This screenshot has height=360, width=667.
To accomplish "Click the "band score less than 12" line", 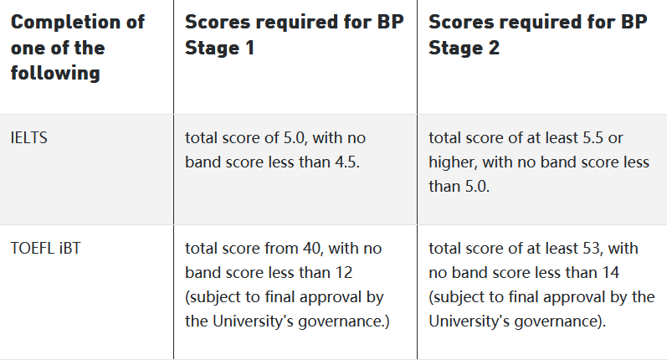I will pyautogui.click(x=269, y=272).
